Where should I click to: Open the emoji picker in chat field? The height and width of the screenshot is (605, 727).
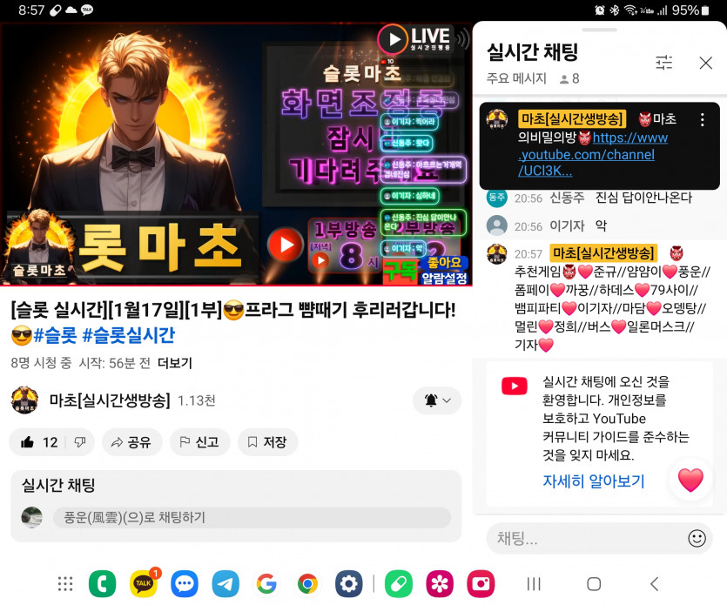click(x=697, y=538)
